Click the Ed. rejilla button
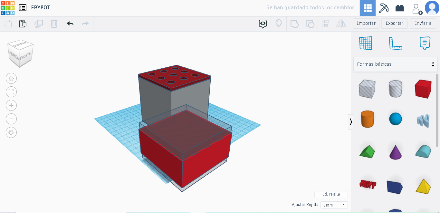The height and width of the screenshot is (213, 440). (x=331, y=194)
